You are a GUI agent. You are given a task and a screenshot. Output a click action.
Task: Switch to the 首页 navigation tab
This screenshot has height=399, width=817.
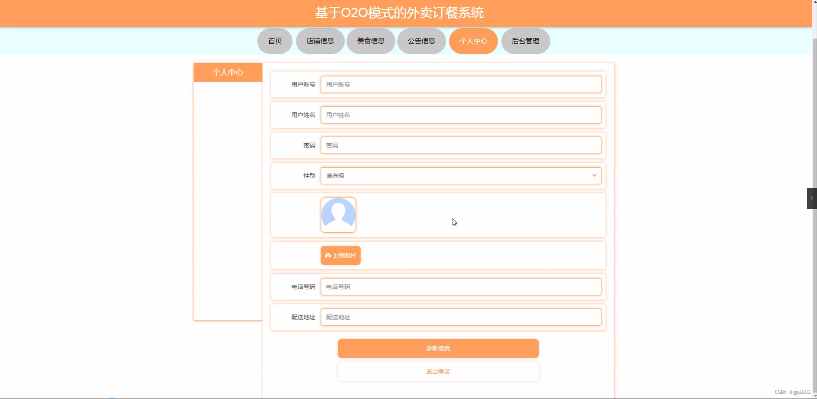pyautogui.click(x=274, y=41)
